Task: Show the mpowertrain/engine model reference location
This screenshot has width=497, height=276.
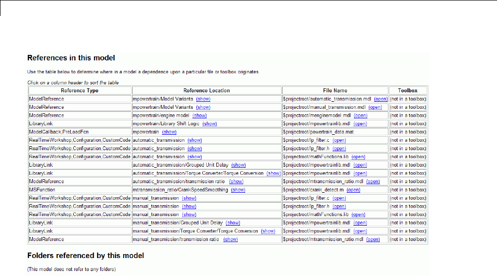Action: coord(199,115)
